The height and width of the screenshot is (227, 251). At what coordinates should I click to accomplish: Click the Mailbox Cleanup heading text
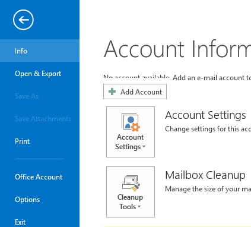click(x=205, y=175)
